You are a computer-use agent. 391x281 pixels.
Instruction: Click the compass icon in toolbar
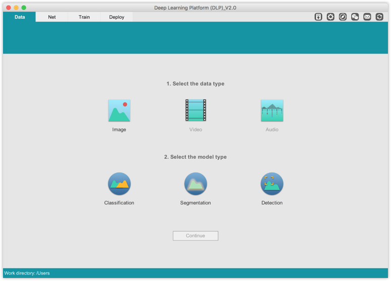coord(343,17)
